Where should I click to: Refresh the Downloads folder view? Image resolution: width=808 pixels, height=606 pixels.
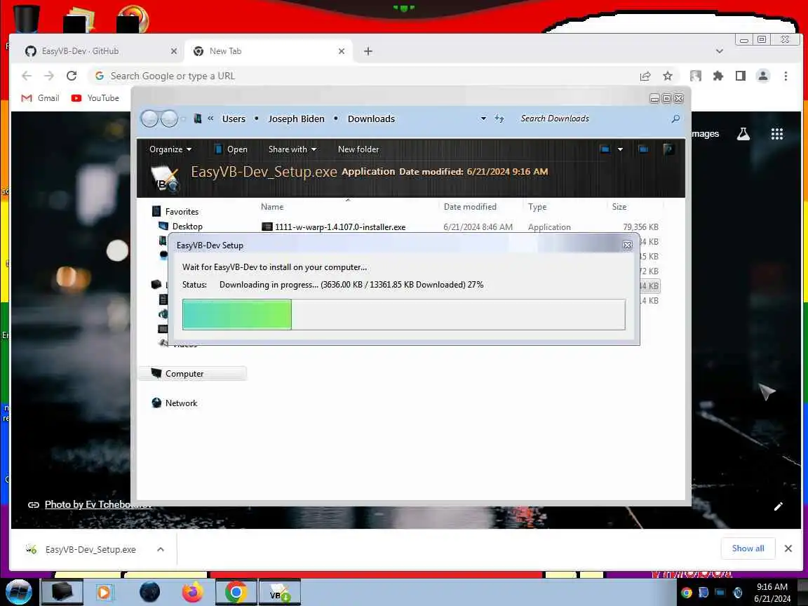[x=499, y=119]
